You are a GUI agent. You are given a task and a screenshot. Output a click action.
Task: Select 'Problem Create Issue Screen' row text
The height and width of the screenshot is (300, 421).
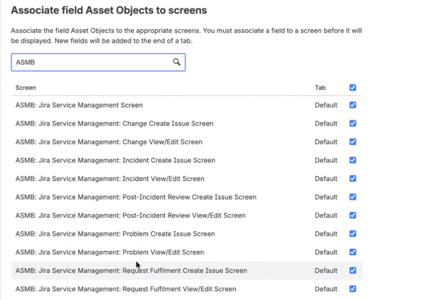(x=115, y=234)
